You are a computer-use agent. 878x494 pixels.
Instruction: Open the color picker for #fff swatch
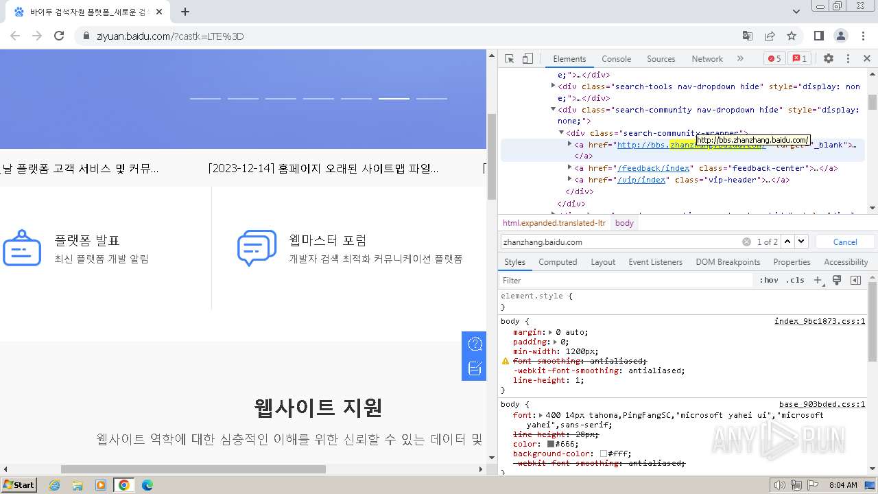pyautogui.click(x=604, y=454)
